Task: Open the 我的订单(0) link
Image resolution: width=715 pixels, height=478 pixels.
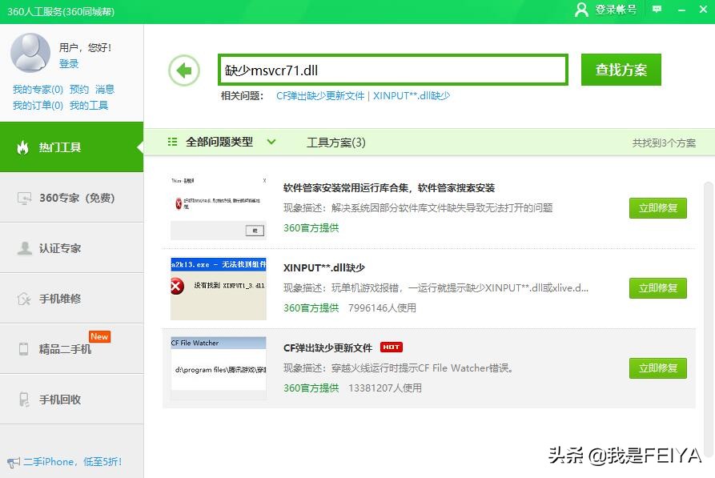Action: (x=38, y=106)
